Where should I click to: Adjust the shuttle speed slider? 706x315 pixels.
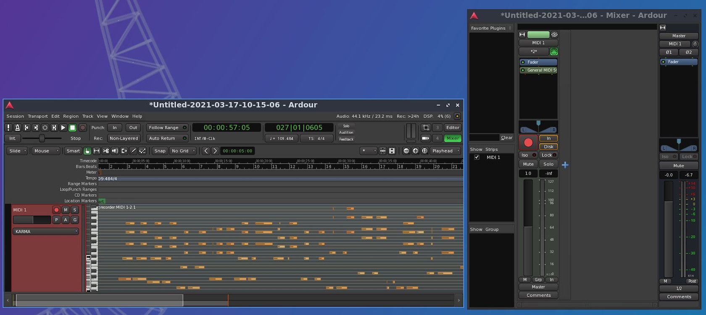pos(42,138)
